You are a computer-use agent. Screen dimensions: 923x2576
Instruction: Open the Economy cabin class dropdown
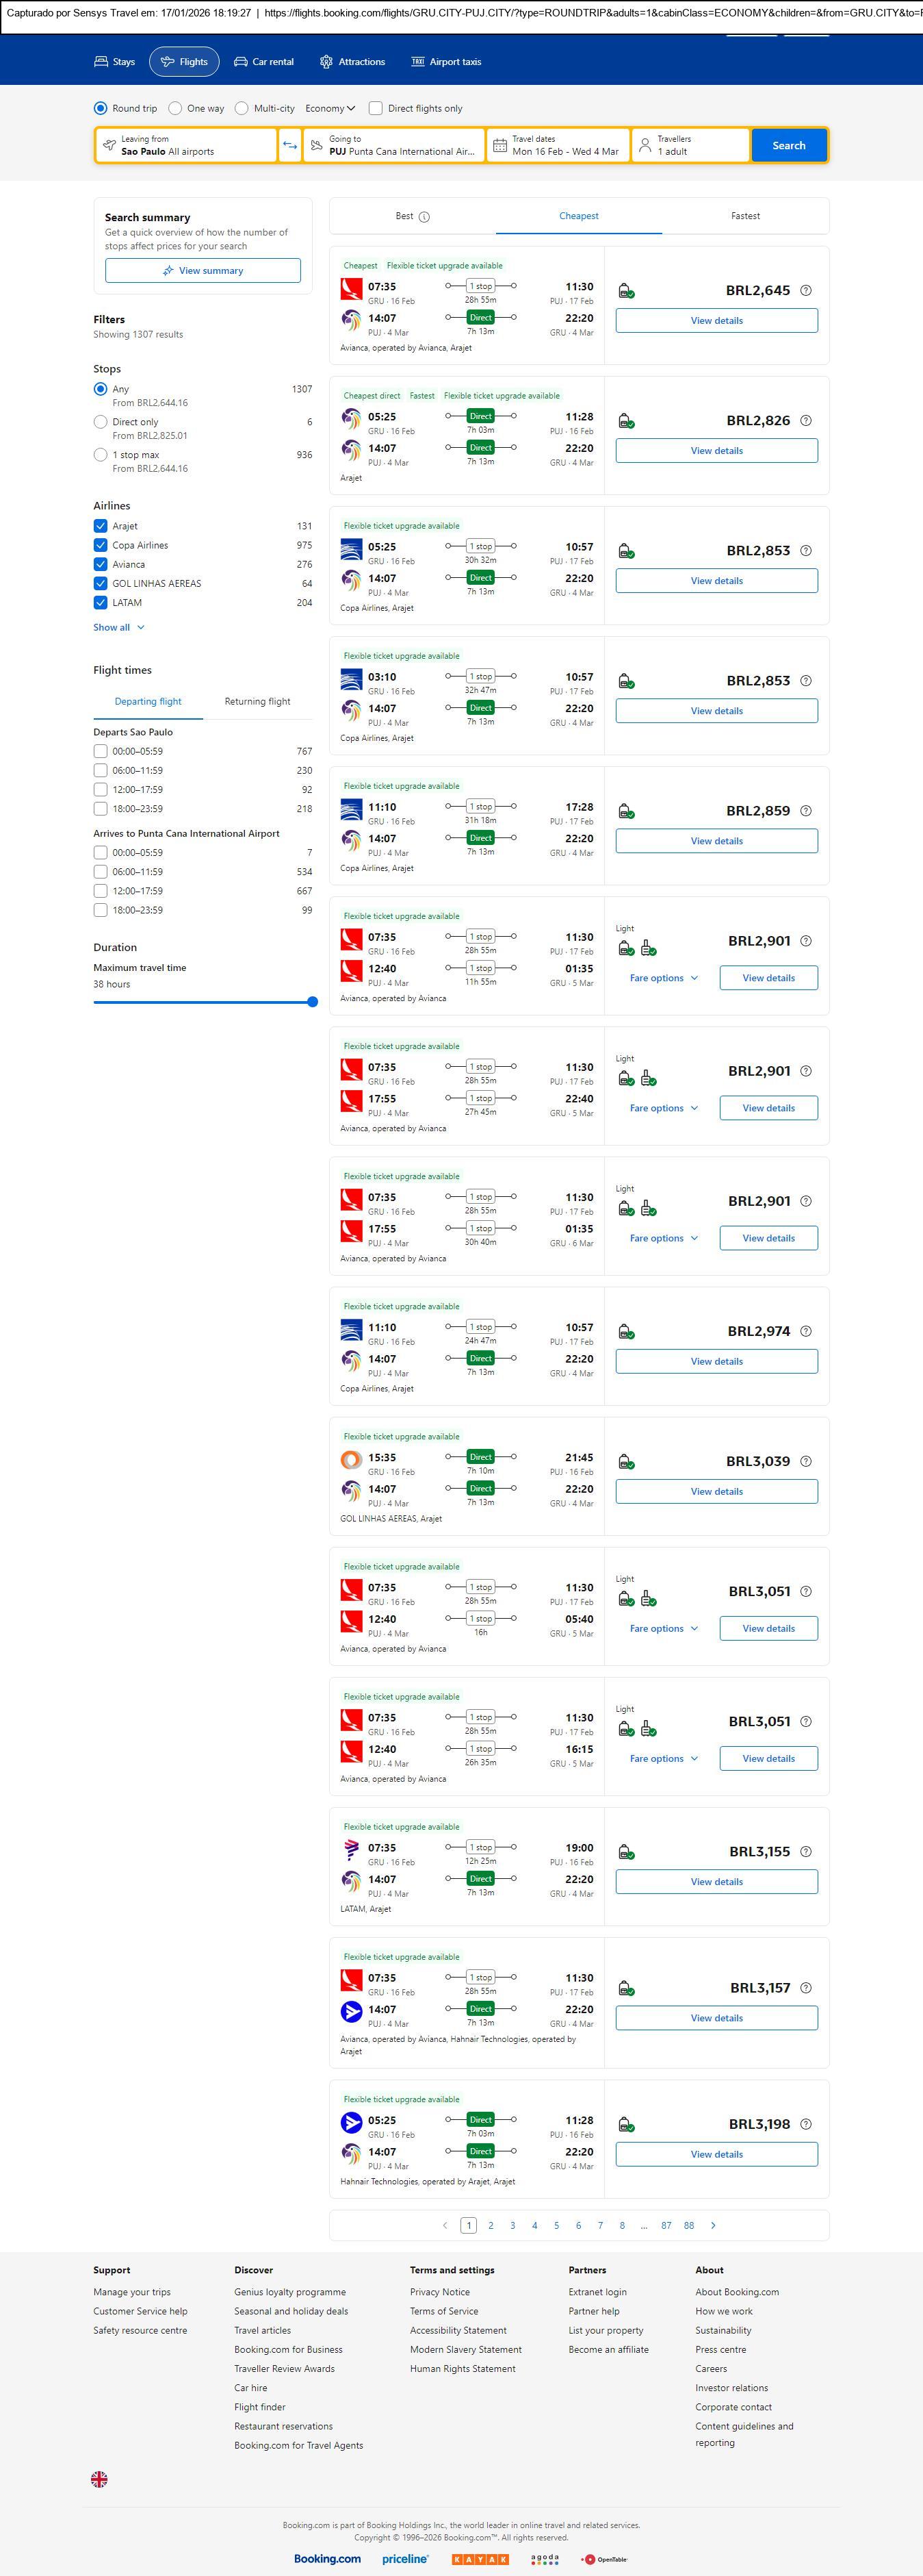330,109
